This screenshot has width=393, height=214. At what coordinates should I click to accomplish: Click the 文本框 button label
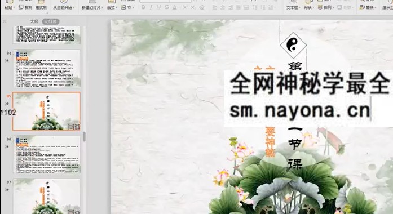coord(292,7)
